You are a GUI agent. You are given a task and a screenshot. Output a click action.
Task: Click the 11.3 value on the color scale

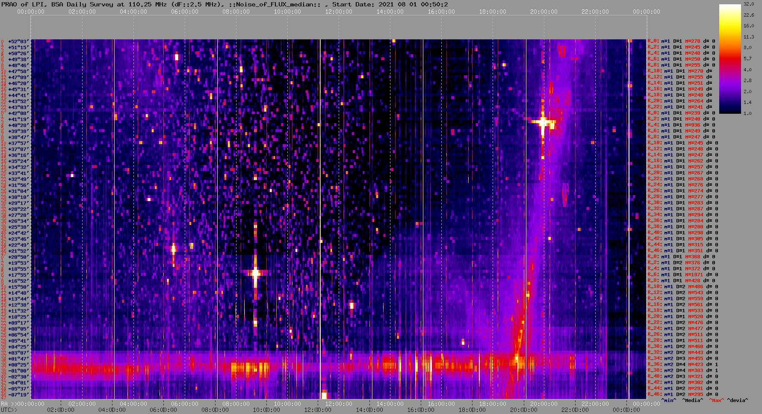(x=749, y=37)
